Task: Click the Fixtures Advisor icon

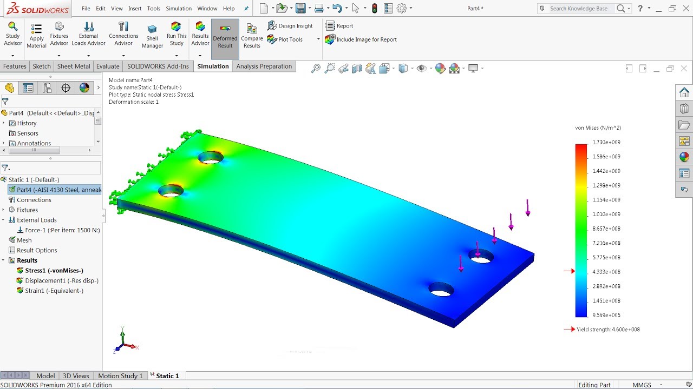Action: coord(60,33)
